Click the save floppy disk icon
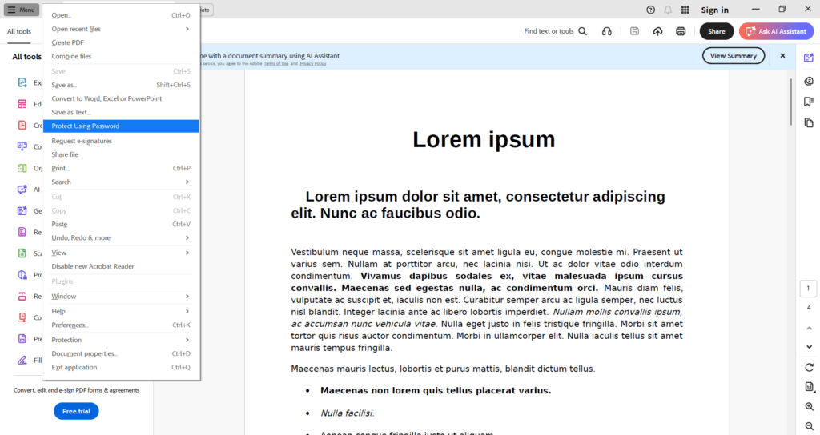 (634, 31)
